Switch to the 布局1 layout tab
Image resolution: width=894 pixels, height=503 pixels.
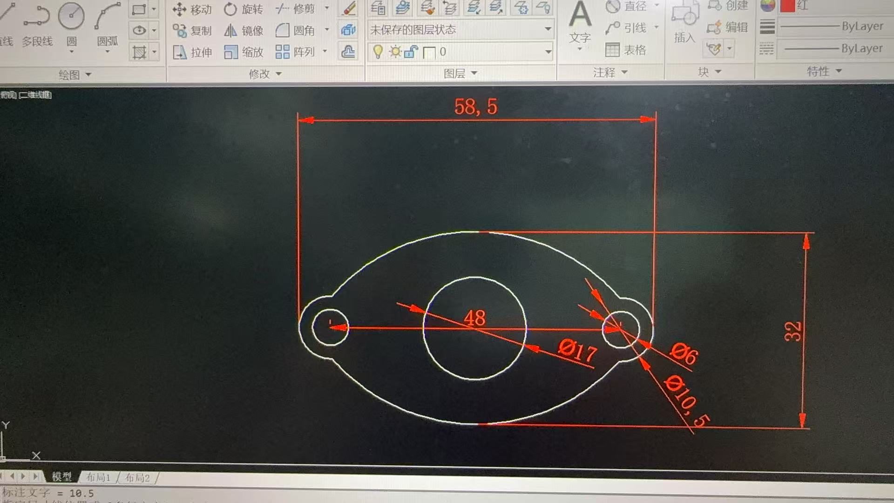[98, 477]
